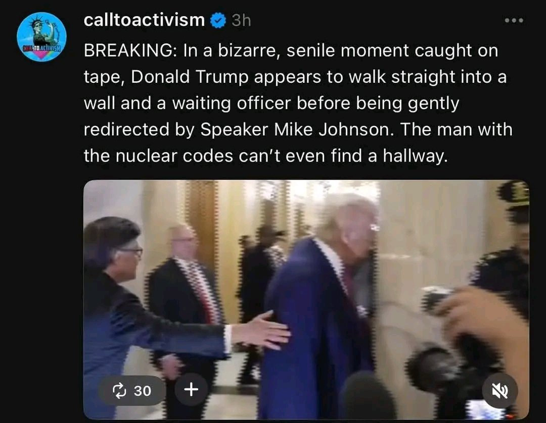
Task: Click the blue verified badge
Action: (x=218, y=21)
